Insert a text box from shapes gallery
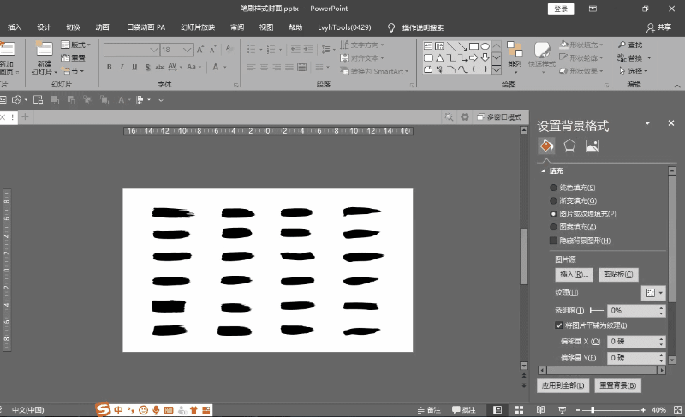Viewport: 685px width, 417px height. coord(428,46)
